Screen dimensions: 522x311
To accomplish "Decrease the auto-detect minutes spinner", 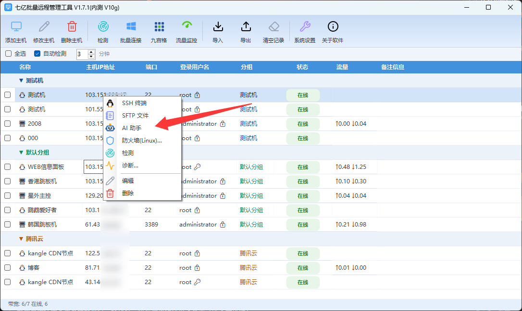I will tap(91, 56).
